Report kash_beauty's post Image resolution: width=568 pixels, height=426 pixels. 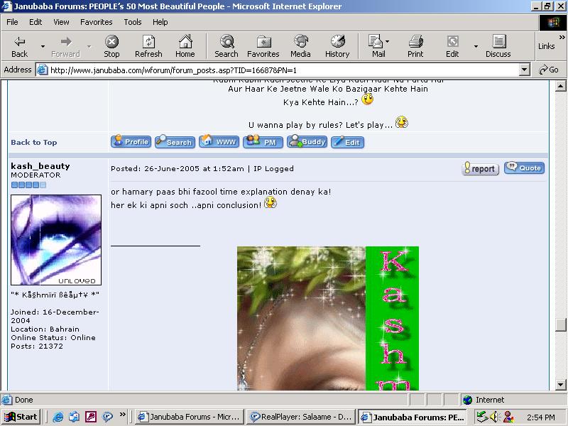point(481,168)
